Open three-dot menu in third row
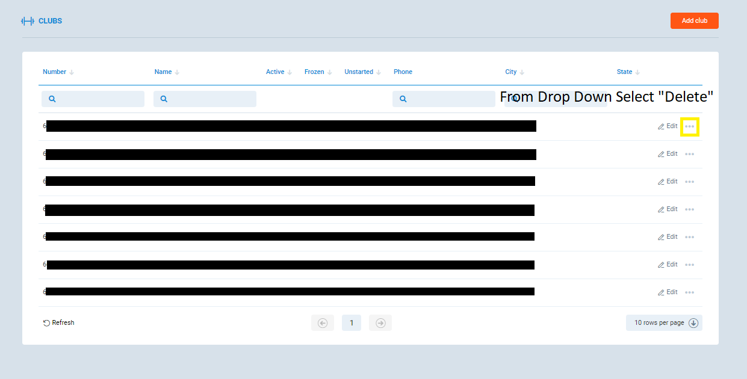747x379 pixels. pos(689,182)
